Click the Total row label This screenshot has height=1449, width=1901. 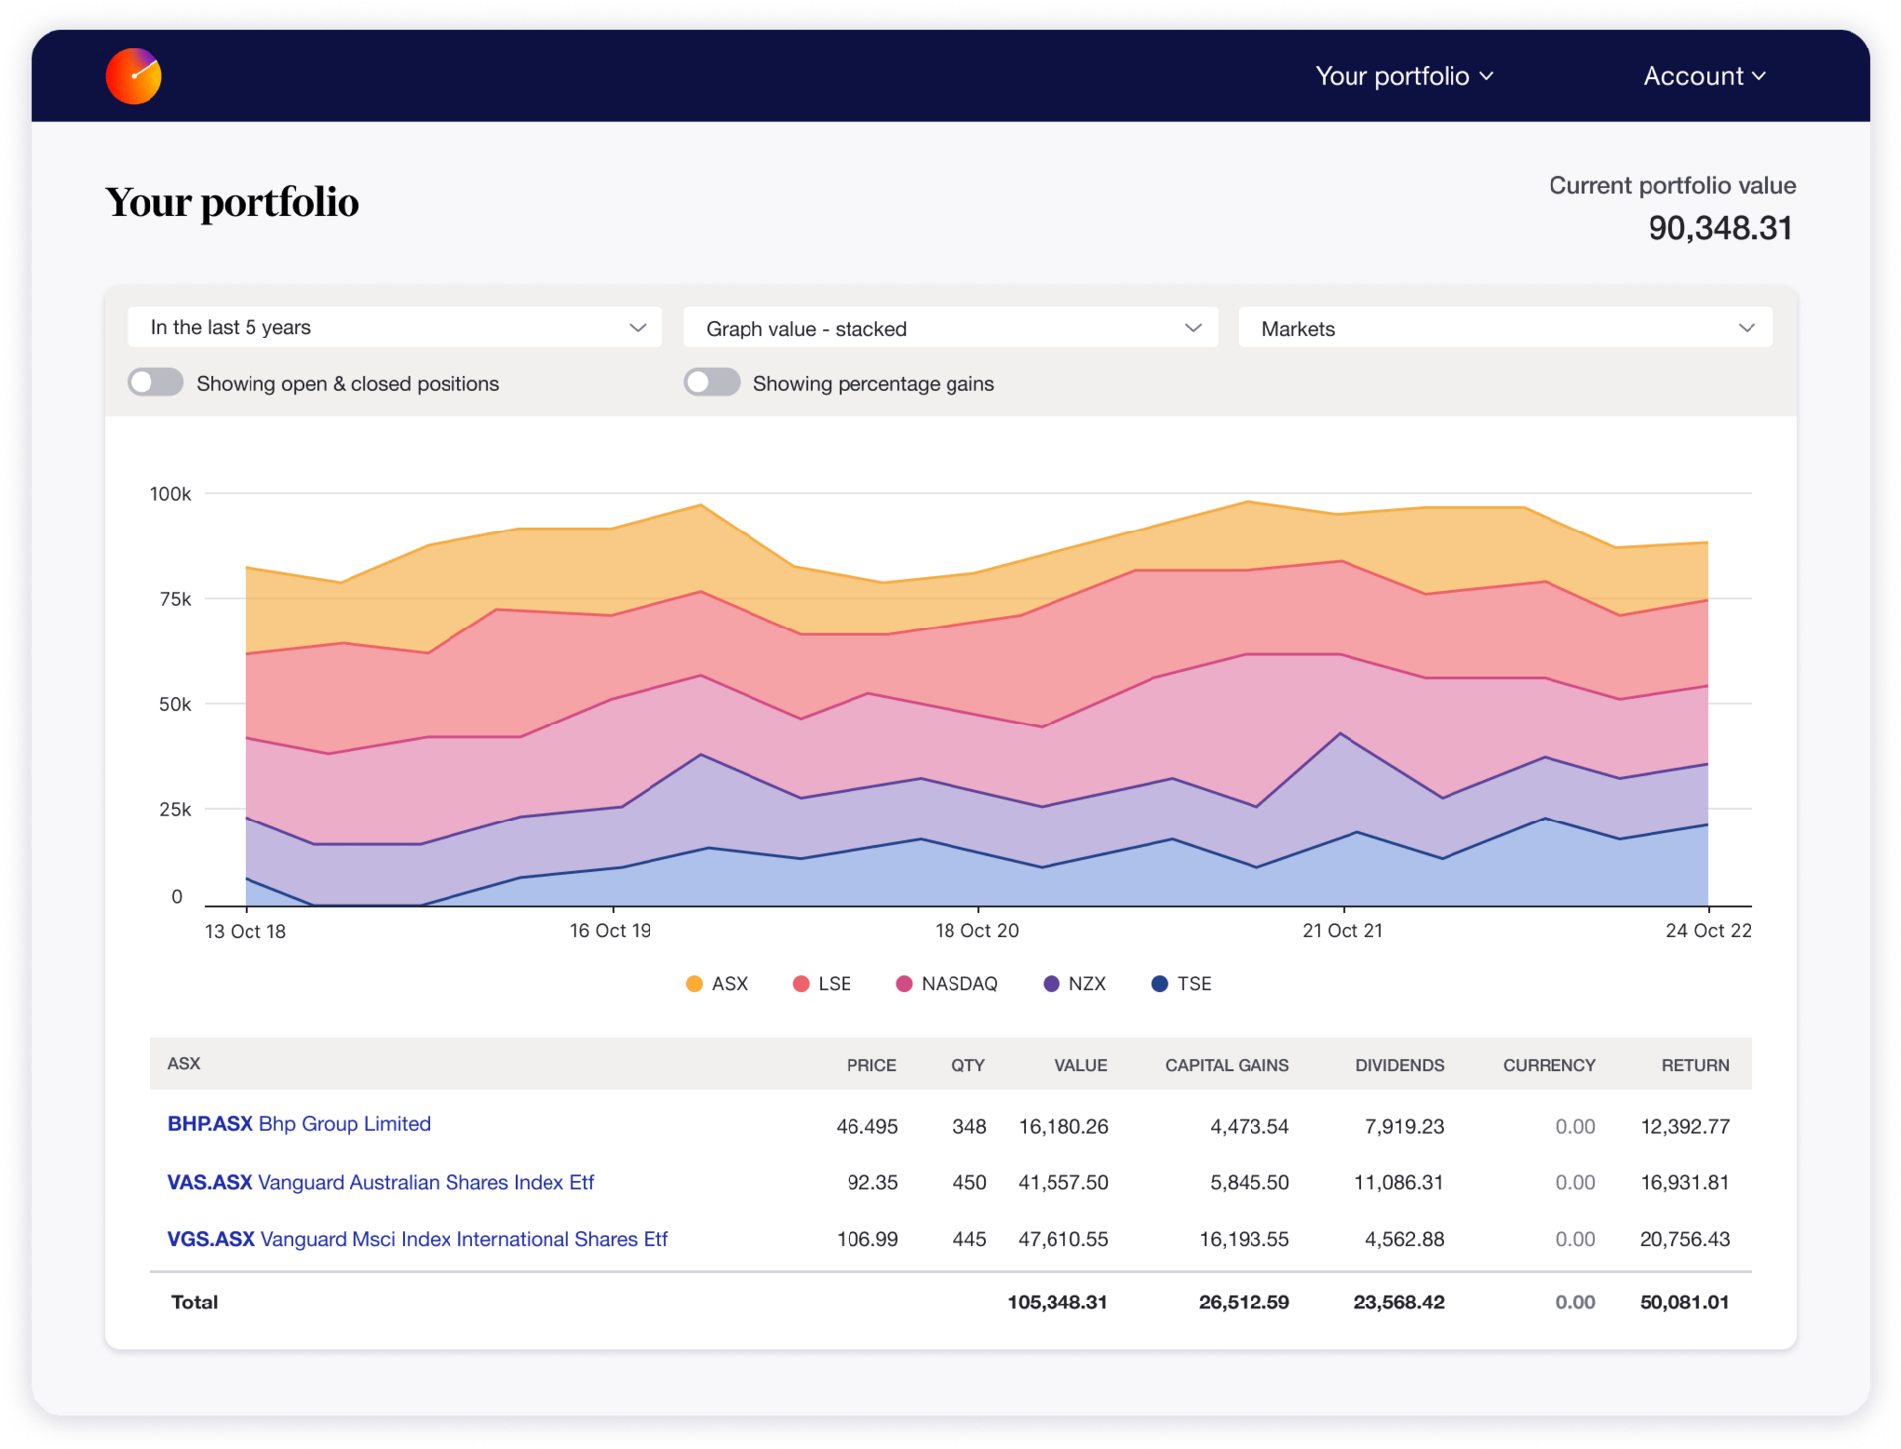tap(194, 1303)
